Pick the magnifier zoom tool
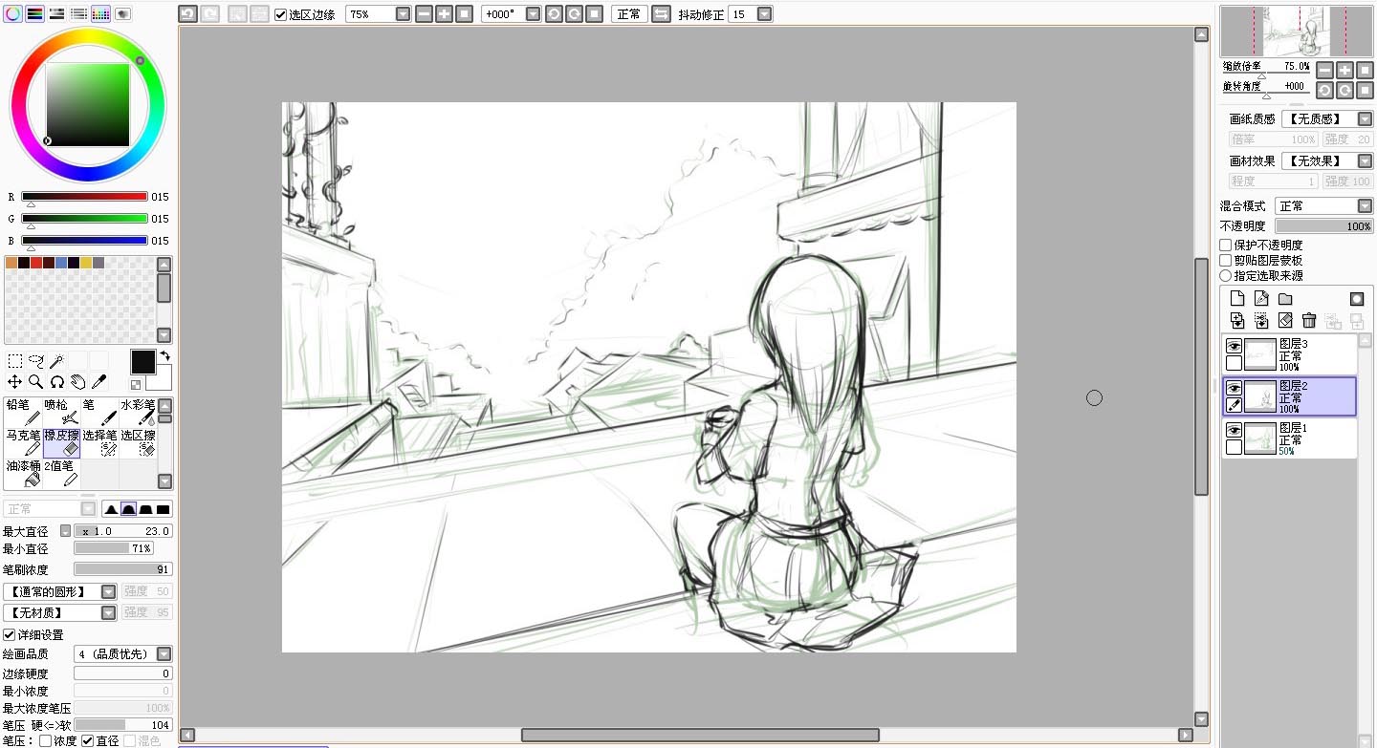 (36, 382)
